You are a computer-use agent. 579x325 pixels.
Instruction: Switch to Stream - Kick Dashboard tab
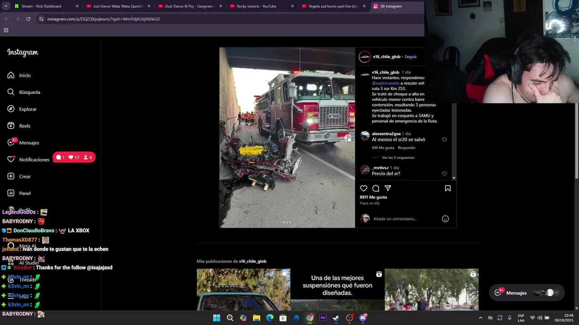pyautogui.click(x=46, y=6)
